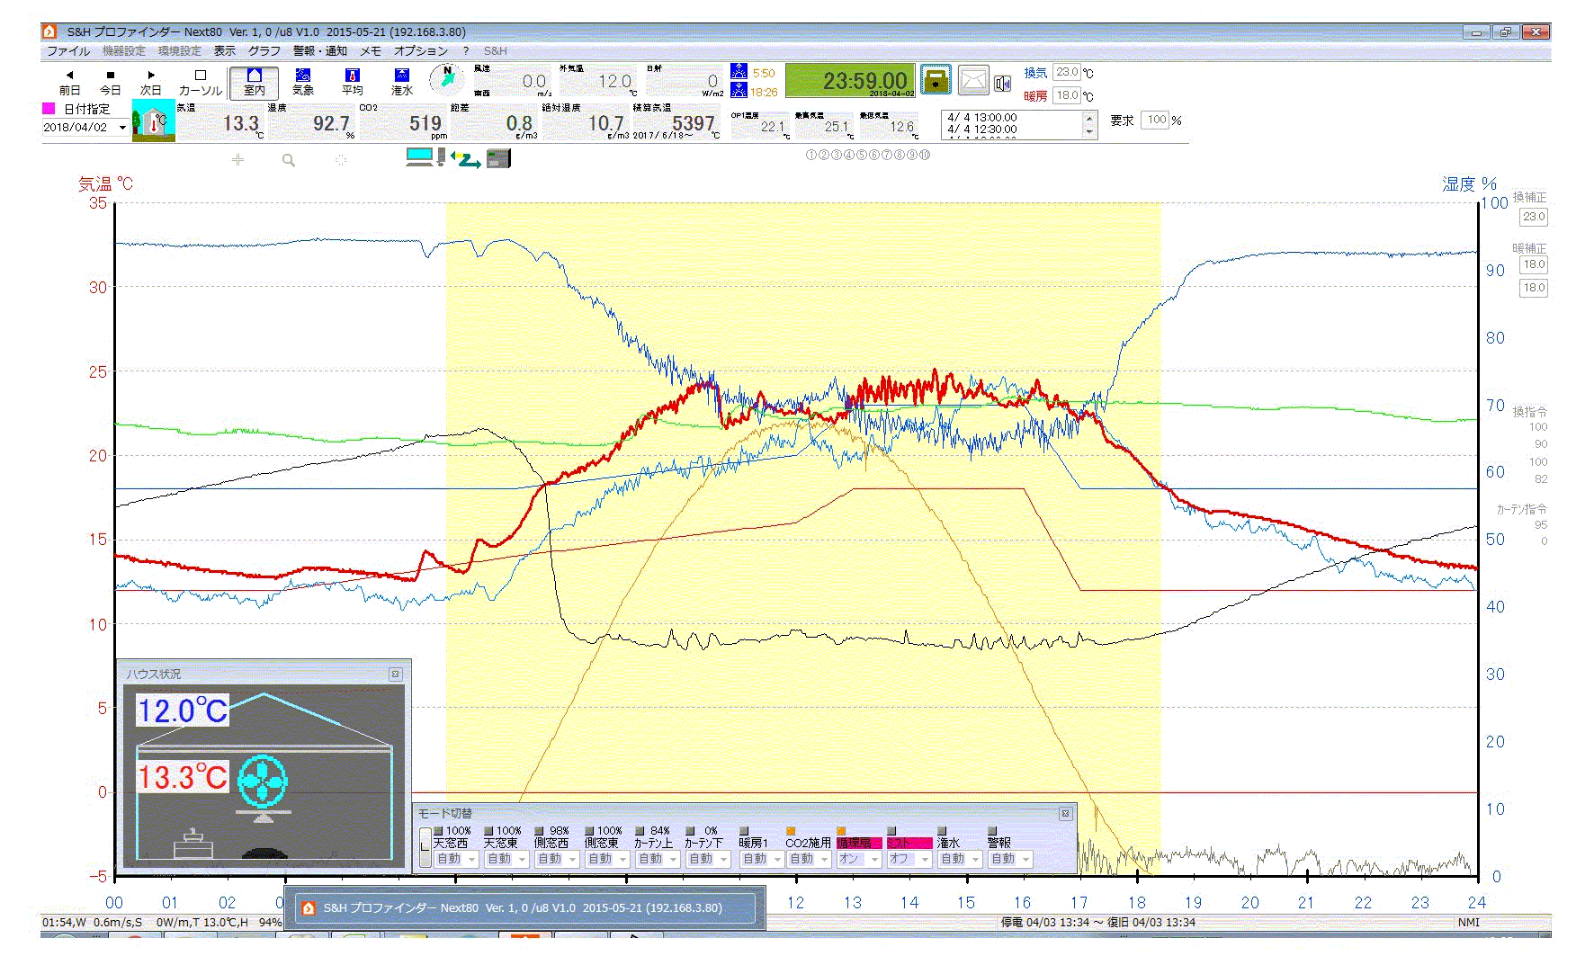Image resolution: width=1594 pixels, height=956 pixels.
Task: Go to next day (次日)
Action: pos(150,83)
